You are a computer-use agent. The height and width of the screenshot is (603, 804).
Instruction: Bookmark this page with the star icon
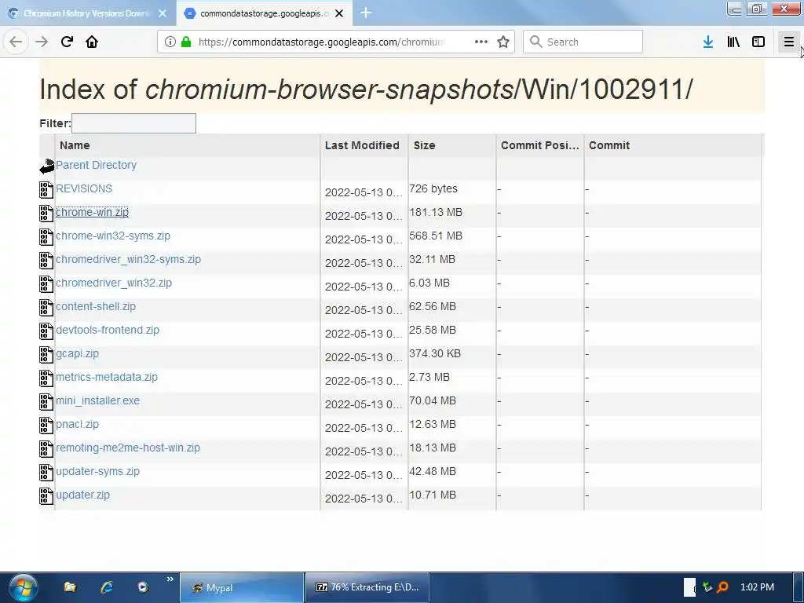coord(503,42)
